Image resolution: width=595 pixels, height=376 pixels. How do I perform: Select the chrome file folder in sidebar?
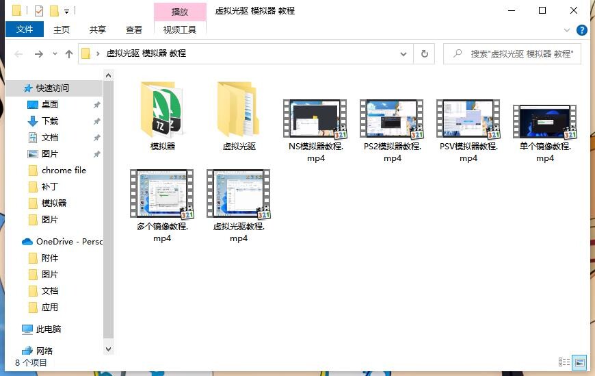(x=64, y=170)
